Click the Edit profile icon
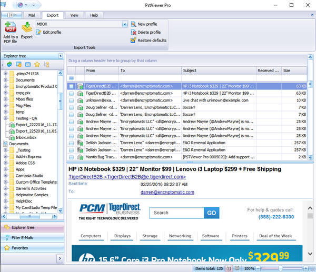The image size is (316, 272). (x=38, y=33)
